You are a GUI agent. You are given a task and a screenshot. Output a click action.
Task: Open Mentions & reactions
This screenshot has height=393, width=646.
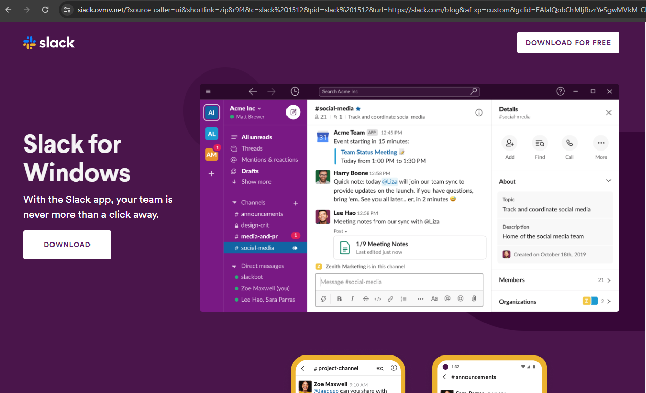click(x=270, y=160)
